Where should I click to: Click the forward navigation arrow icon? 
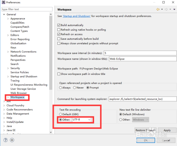pyautogui.click(x=166, y=9)
